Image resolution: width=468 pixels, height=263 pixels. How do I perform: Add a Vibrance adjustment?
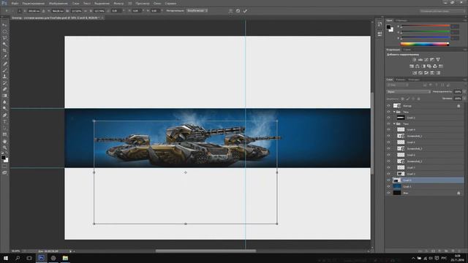(x=438, y=60)
